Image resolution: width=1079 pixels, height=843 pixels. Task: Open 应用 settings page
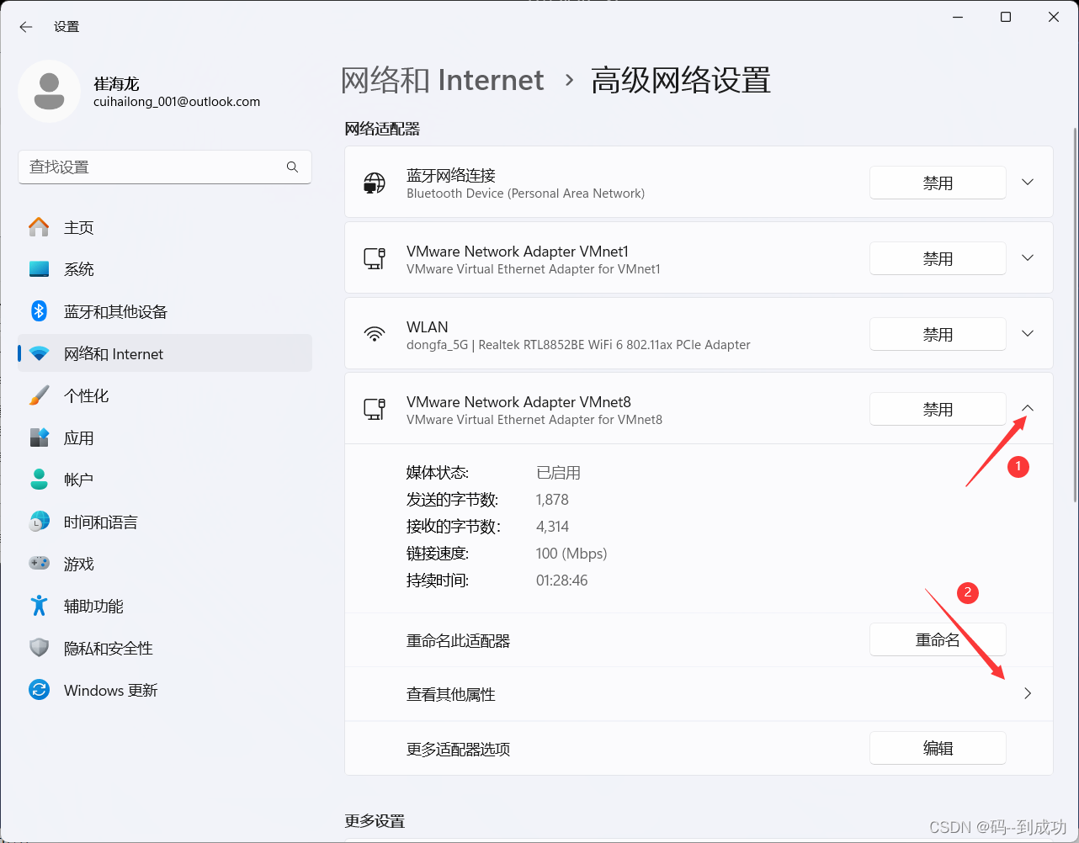click(x=165, y=437)
